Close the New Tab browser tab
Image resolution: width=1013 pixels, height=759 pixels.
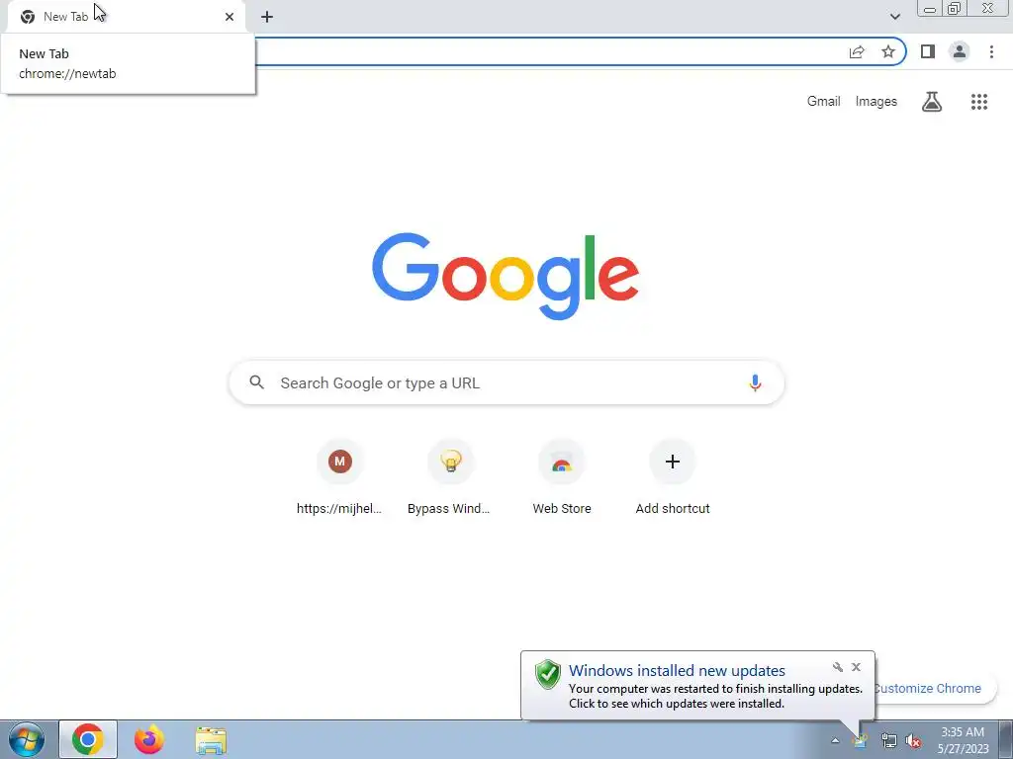(x=230, y=17)
